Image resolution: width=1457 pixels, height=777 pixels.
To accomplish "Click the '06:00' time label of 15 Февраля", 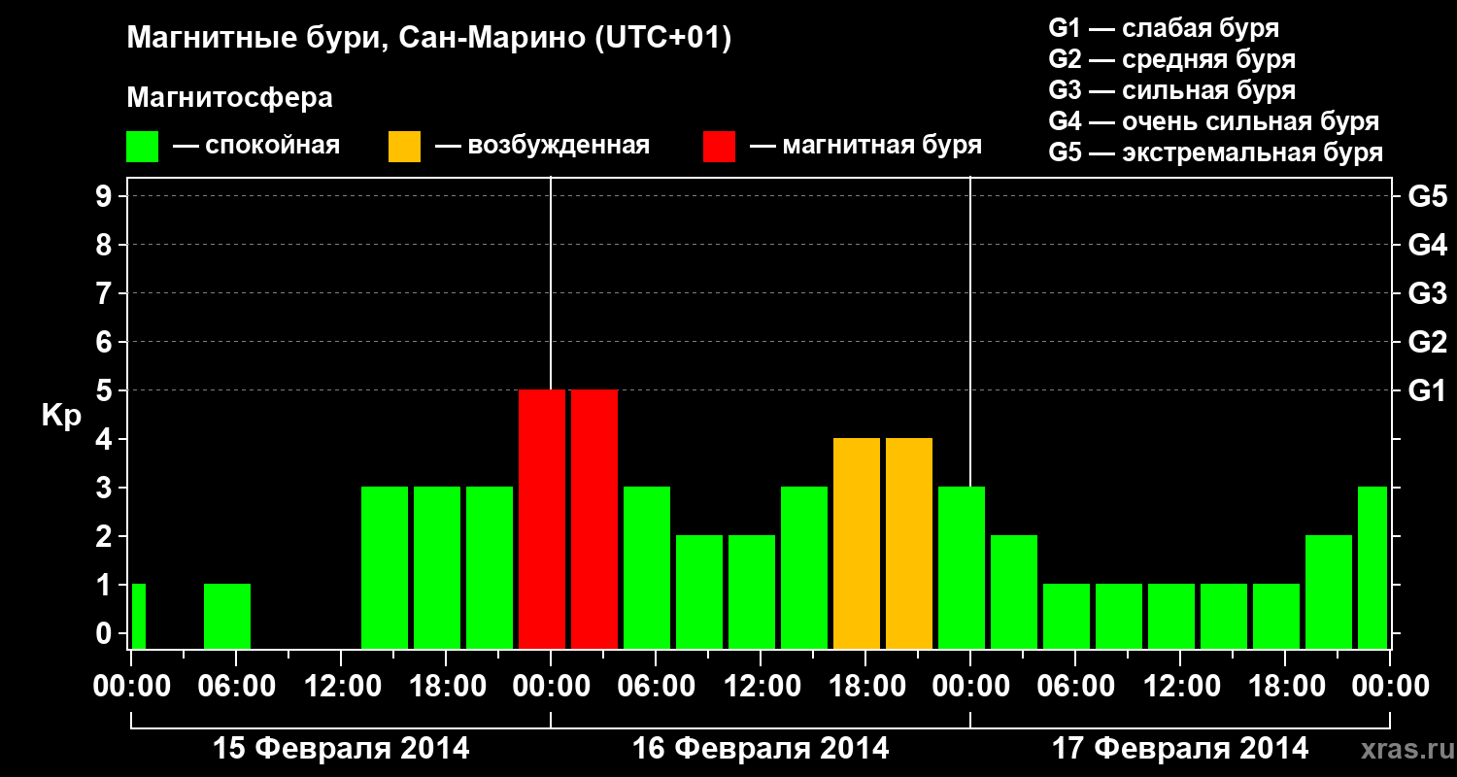I will point(235,687).
